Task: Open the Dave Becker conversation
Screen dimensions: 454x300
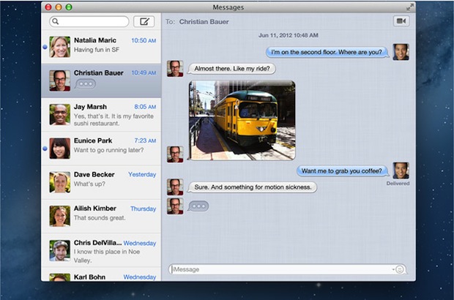Action: pos(101,182)
